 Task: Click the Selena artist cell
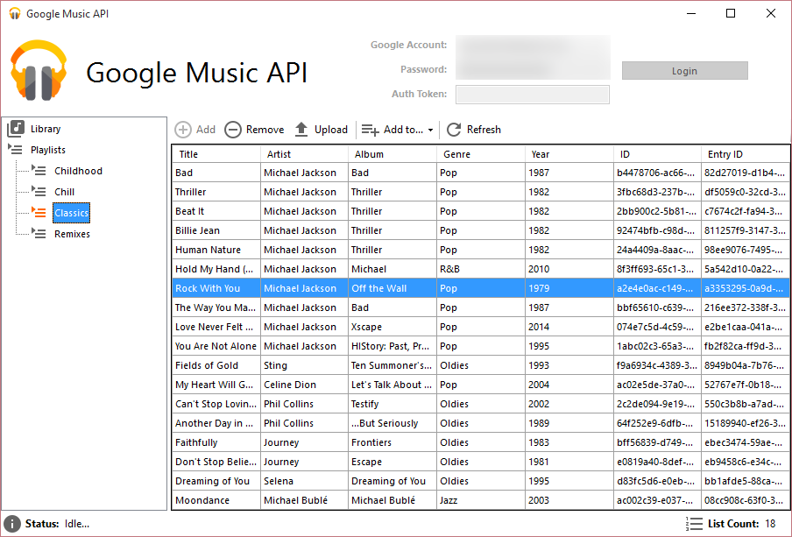tap(304, 481)
